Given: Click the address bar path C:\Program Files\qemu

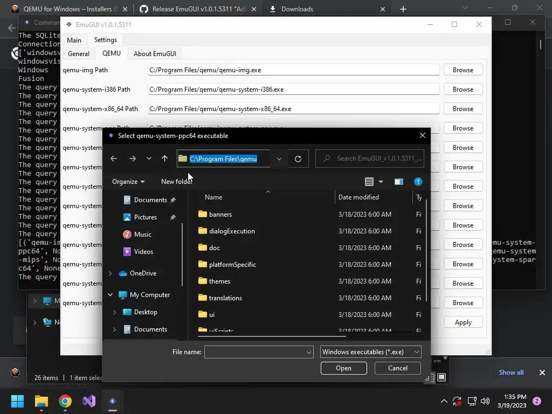Looking at the screenshot, I should pos(223,159).
